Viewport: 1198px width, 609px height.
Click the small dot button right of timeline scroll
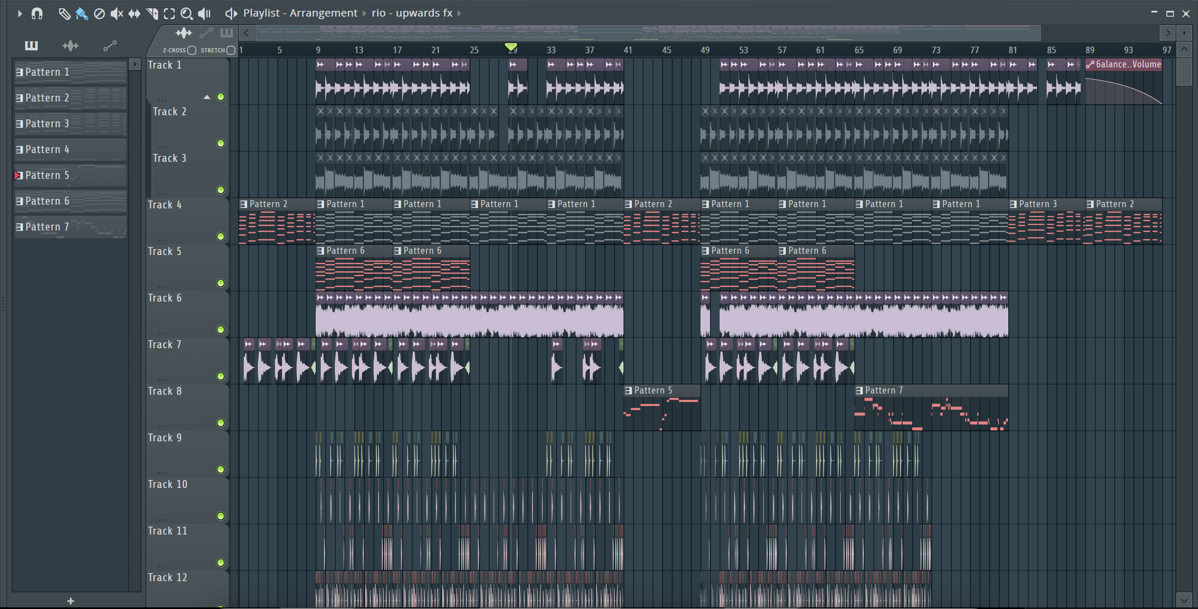1184,33
